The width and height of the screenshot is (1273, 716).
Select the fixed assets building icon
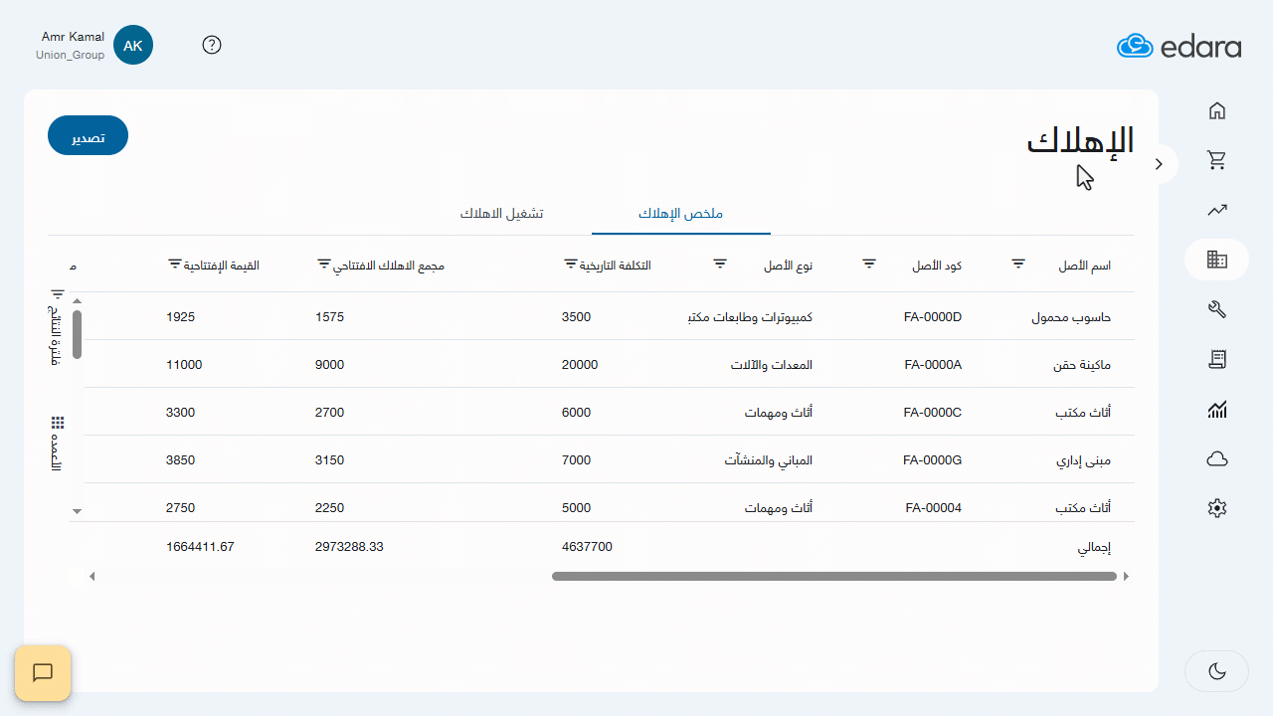click(x=1216, y=260)
